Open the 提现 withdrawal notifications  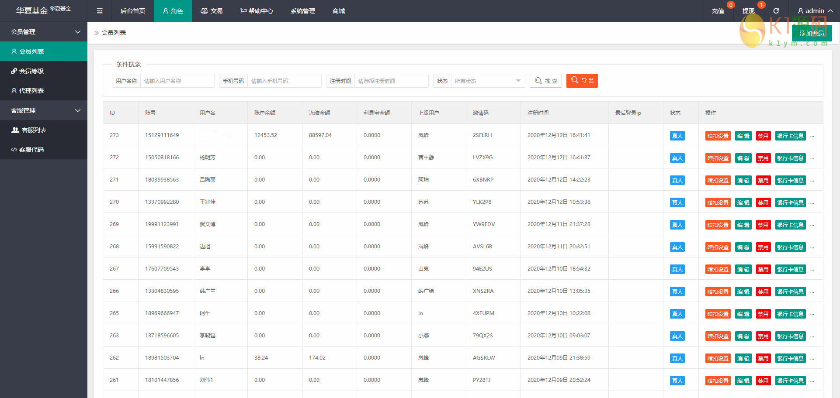pyautogui.click(x=748, y=11)
